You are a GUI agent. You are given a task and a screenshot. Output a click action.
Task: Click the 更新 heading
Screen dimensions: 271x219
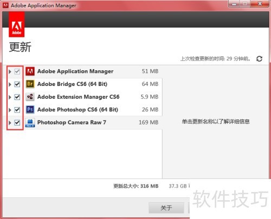(x=20, y=47)
